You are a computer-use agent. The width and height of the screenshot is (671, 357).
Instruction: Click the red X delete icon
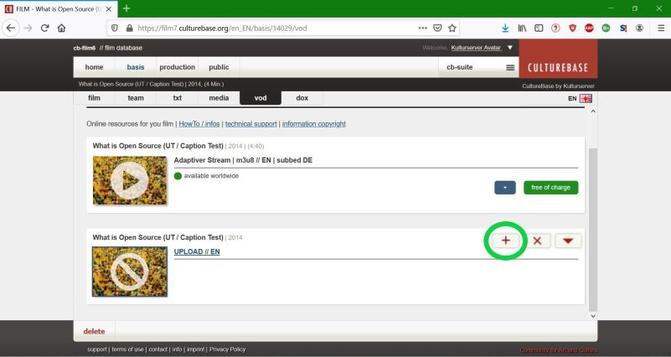537,241
